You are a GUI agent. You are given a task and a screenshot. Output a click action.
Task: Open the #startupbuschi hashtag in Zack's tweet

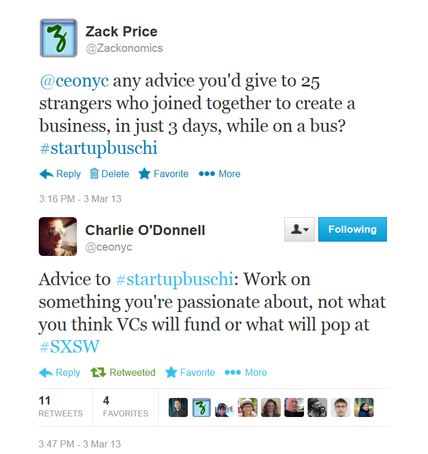pyautogui.click(x=98, y=148)
